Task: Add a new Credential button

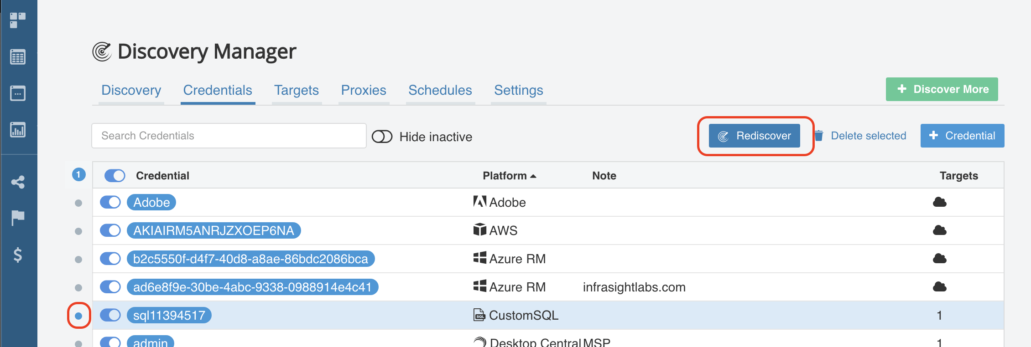Action: [x=963, y=136]
